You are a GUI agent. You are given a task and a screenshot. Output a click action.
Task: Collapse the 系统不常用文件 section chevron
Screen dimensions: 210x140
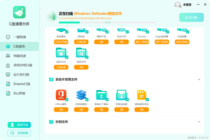pos(199,79)
